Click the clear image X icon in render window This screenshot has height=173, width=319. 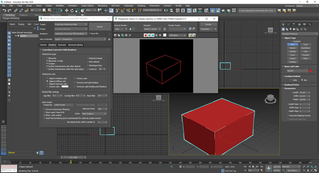(130, 35)
